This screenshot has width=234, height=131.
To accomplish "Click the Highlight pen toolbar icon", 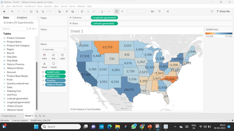I will coord(102,12).
